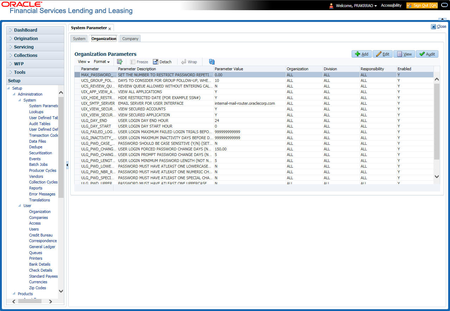Open the View dropdown menu in table toolbar
This screenshot has height=311, width=450.
click(x=84, y=61)
